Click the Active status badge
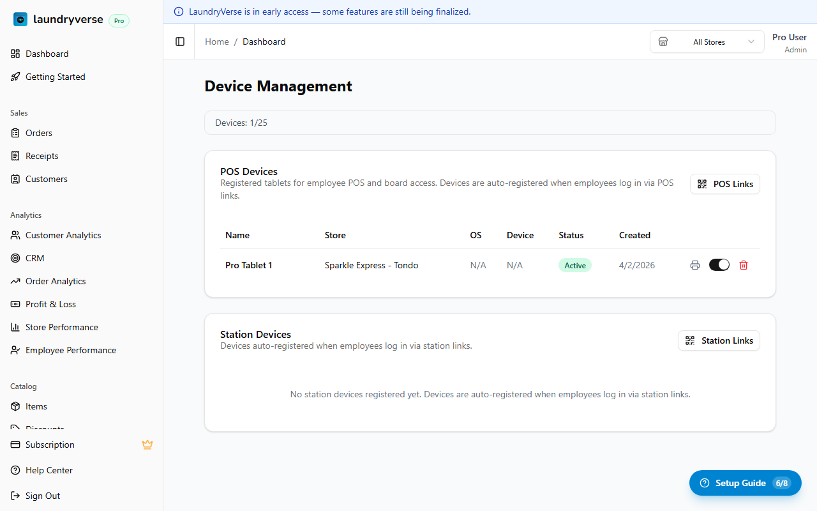This screenshot has width=817, height=511. [x=574, y=265]
